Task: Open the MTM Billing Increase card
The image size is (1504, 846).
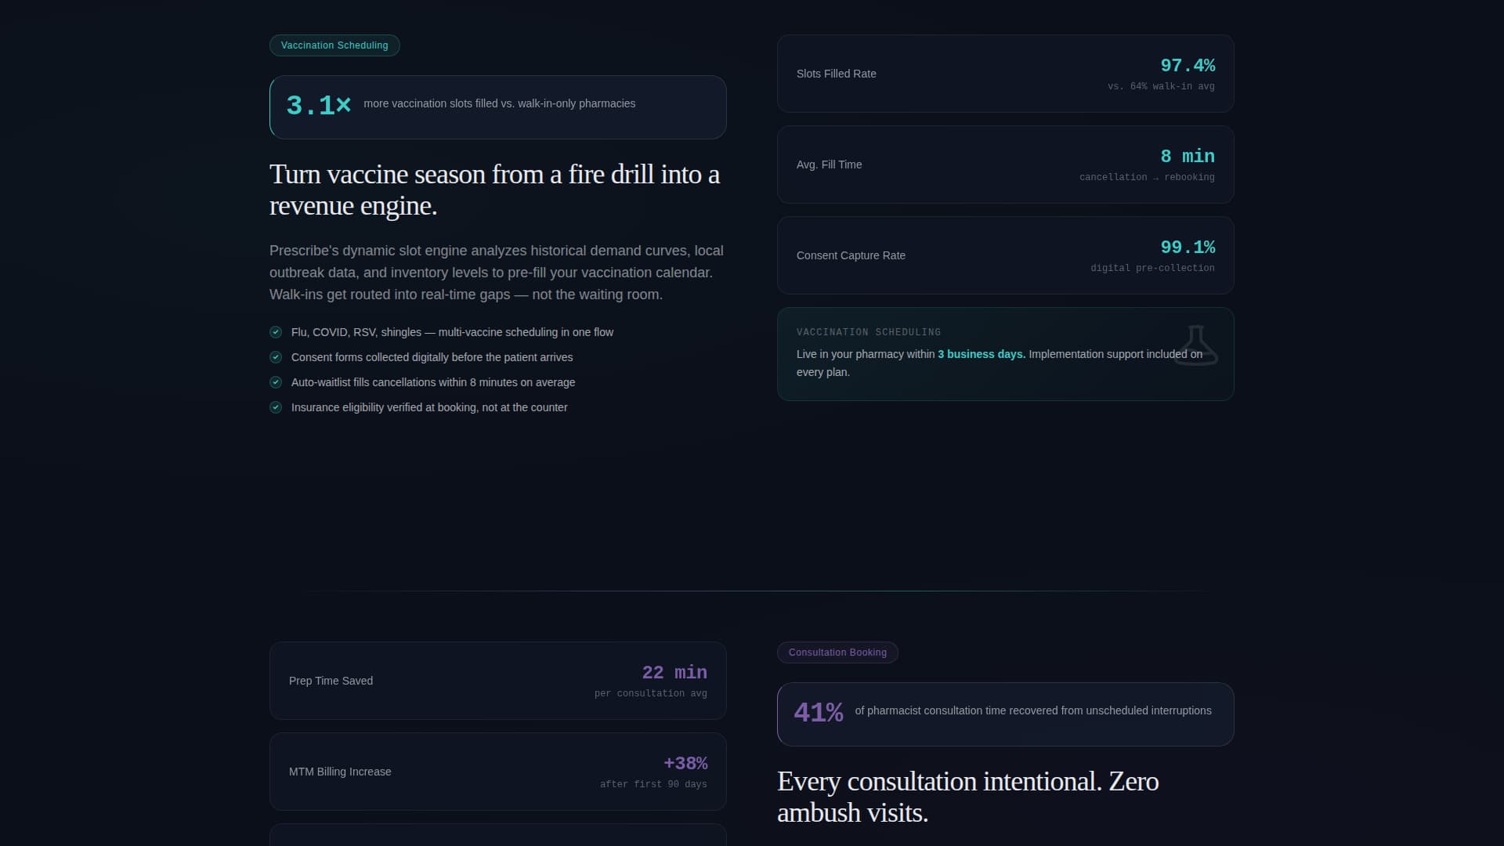Action: [497, 772]
